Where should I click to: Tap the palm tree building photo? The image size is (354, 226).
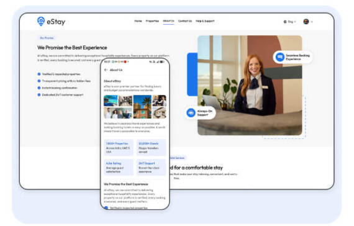click(142, 107)
